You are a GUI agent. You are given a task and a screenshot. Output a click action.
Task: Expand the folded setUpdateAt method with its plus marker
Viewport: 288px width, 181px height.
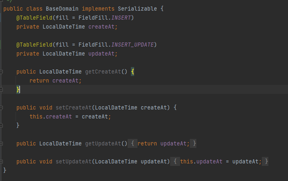pos(1,161)
